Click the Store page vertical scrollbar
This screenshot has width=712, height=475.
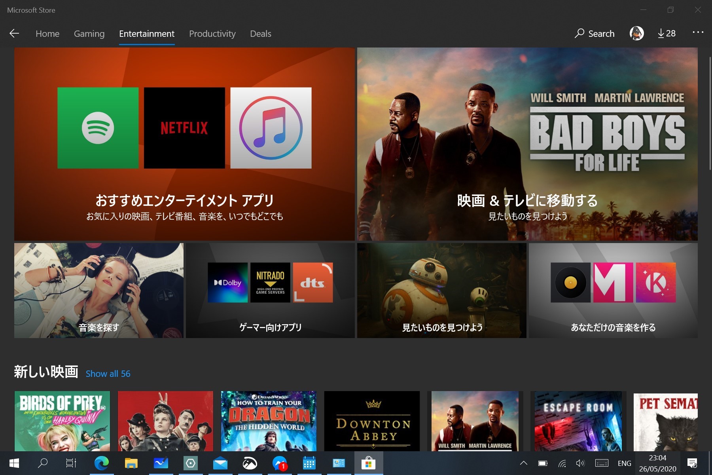710,114
